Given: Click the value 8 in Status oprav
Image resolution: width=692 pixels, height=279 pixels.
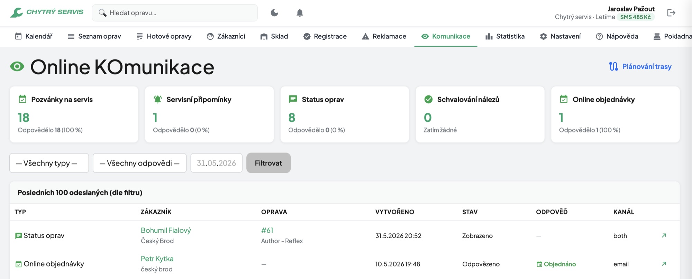Looking at the screenshot, I should [292, 118].
